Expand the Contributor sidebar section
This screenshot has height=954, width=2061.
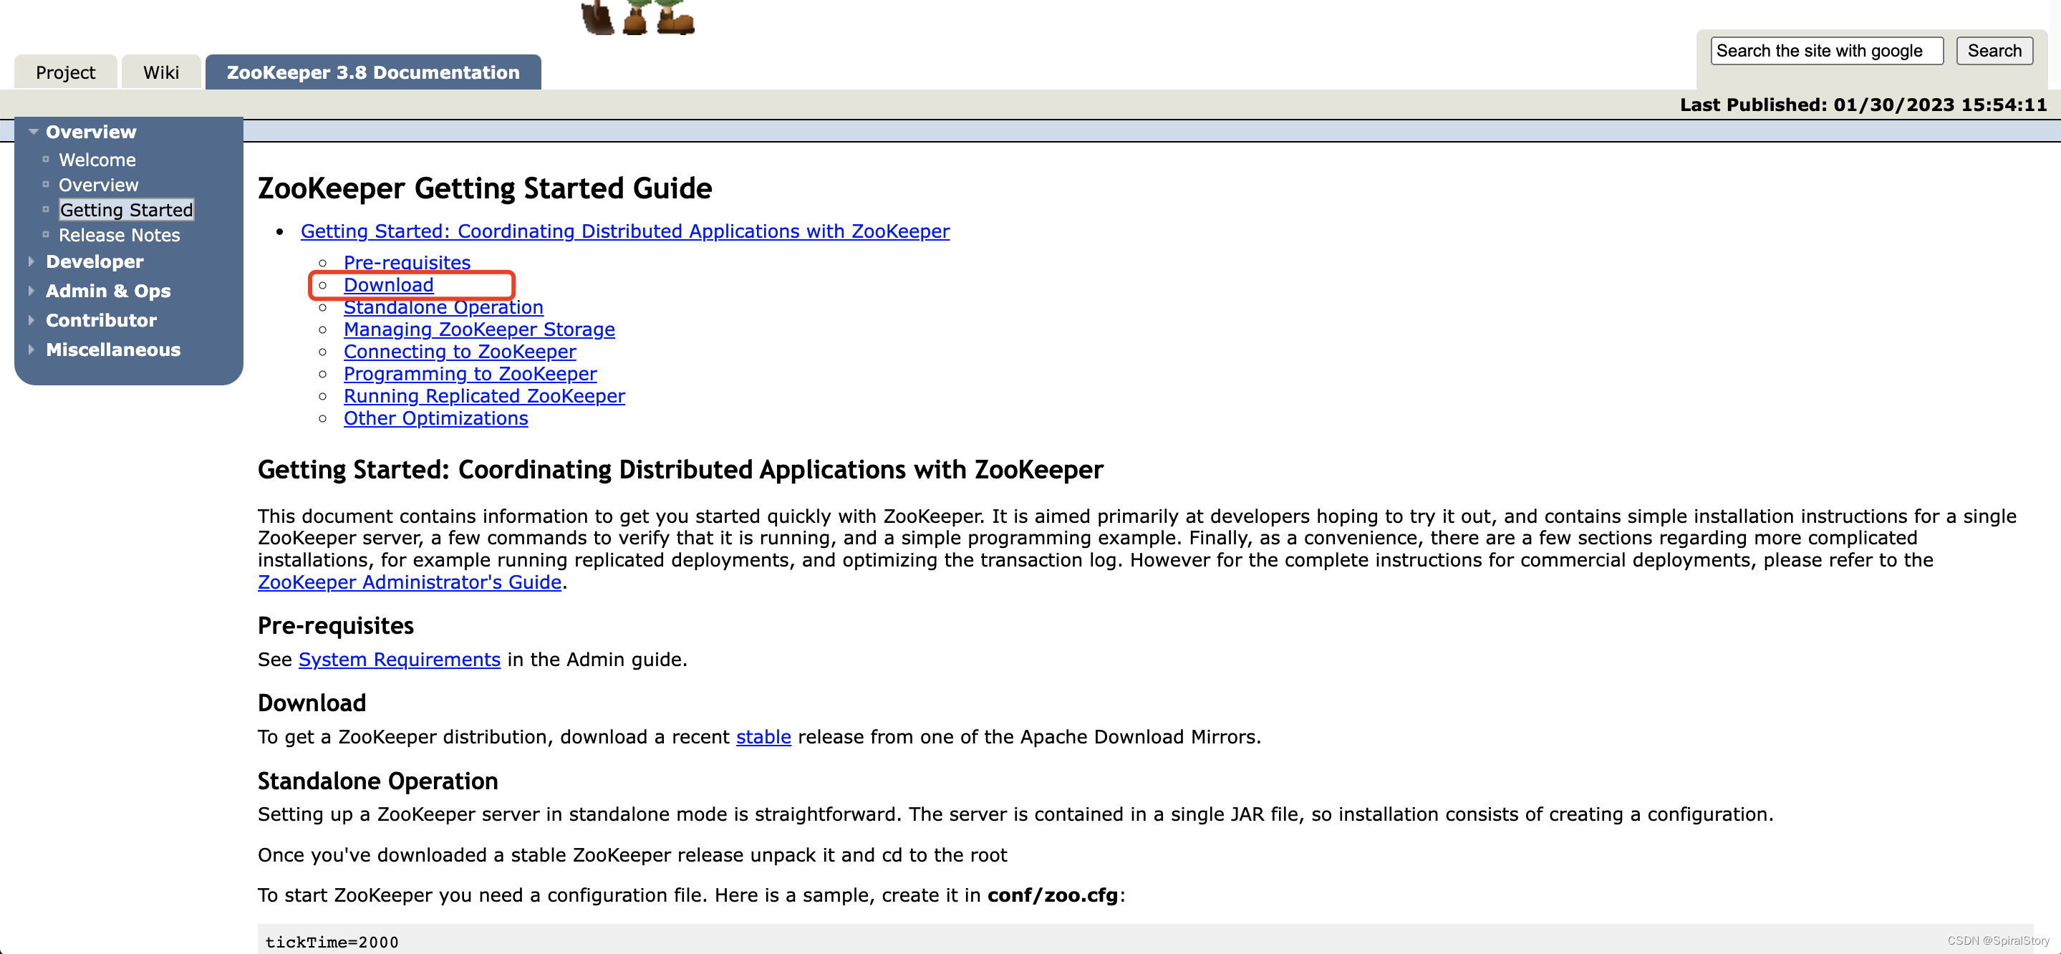pyautogui.click(x=101, y=321)
